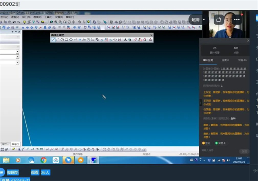
Task: Select the rectangle tool in the curve toolbar
Action: 67,40
